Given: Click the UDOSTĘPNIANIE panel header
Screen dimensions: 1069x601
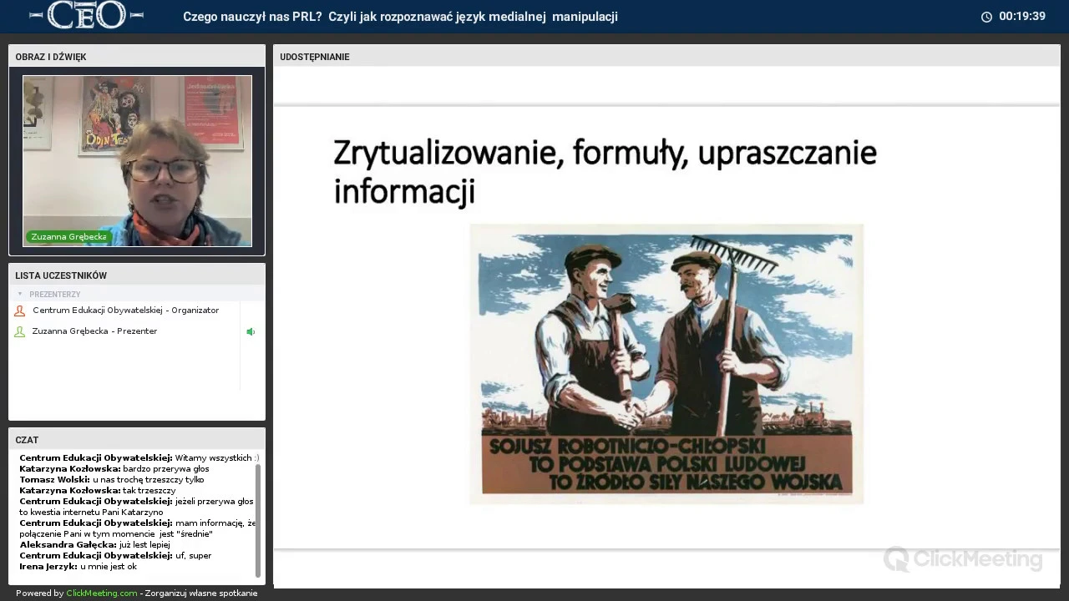Looking at the screenshot, I should tap(666, 57).
